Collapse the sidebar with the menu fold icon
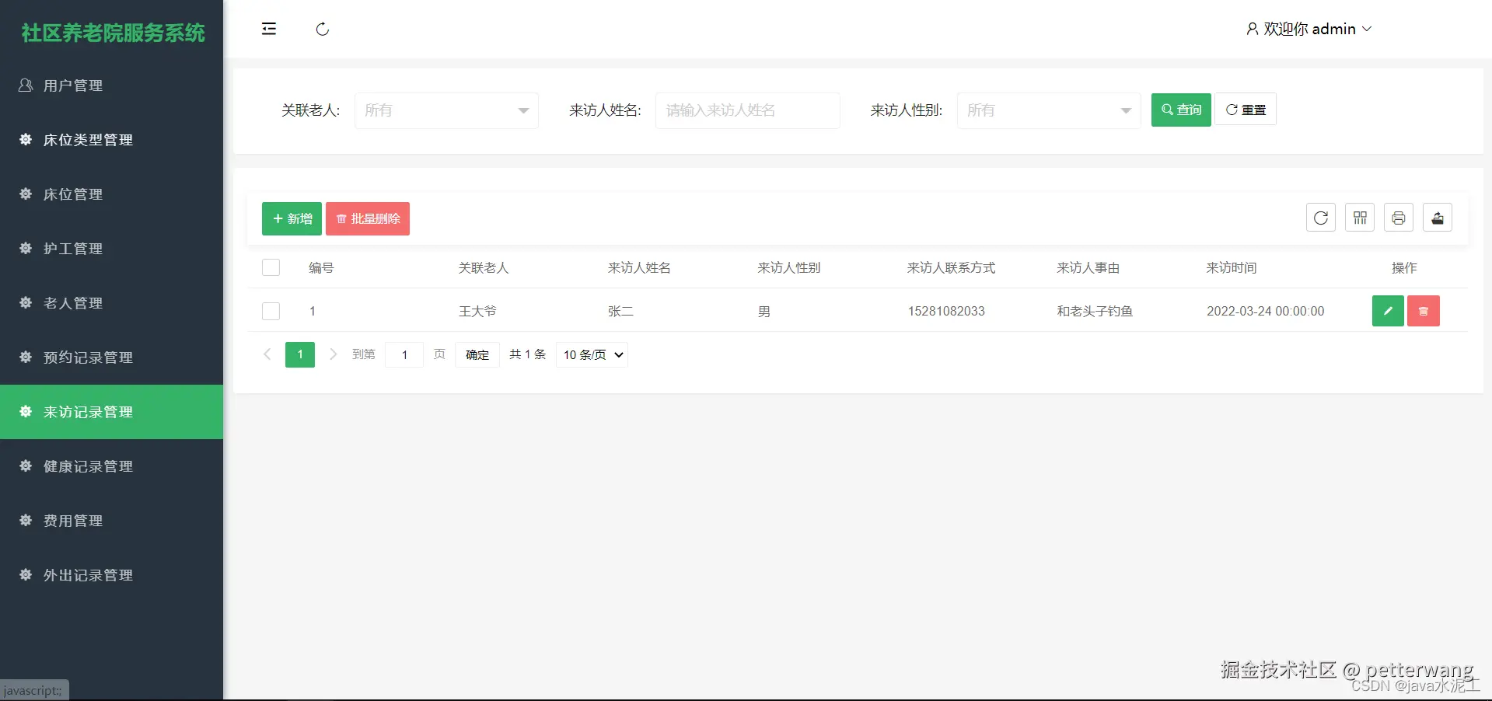Image resolution: width=1492 pixels, height=701 pixels. pos(269,30)
